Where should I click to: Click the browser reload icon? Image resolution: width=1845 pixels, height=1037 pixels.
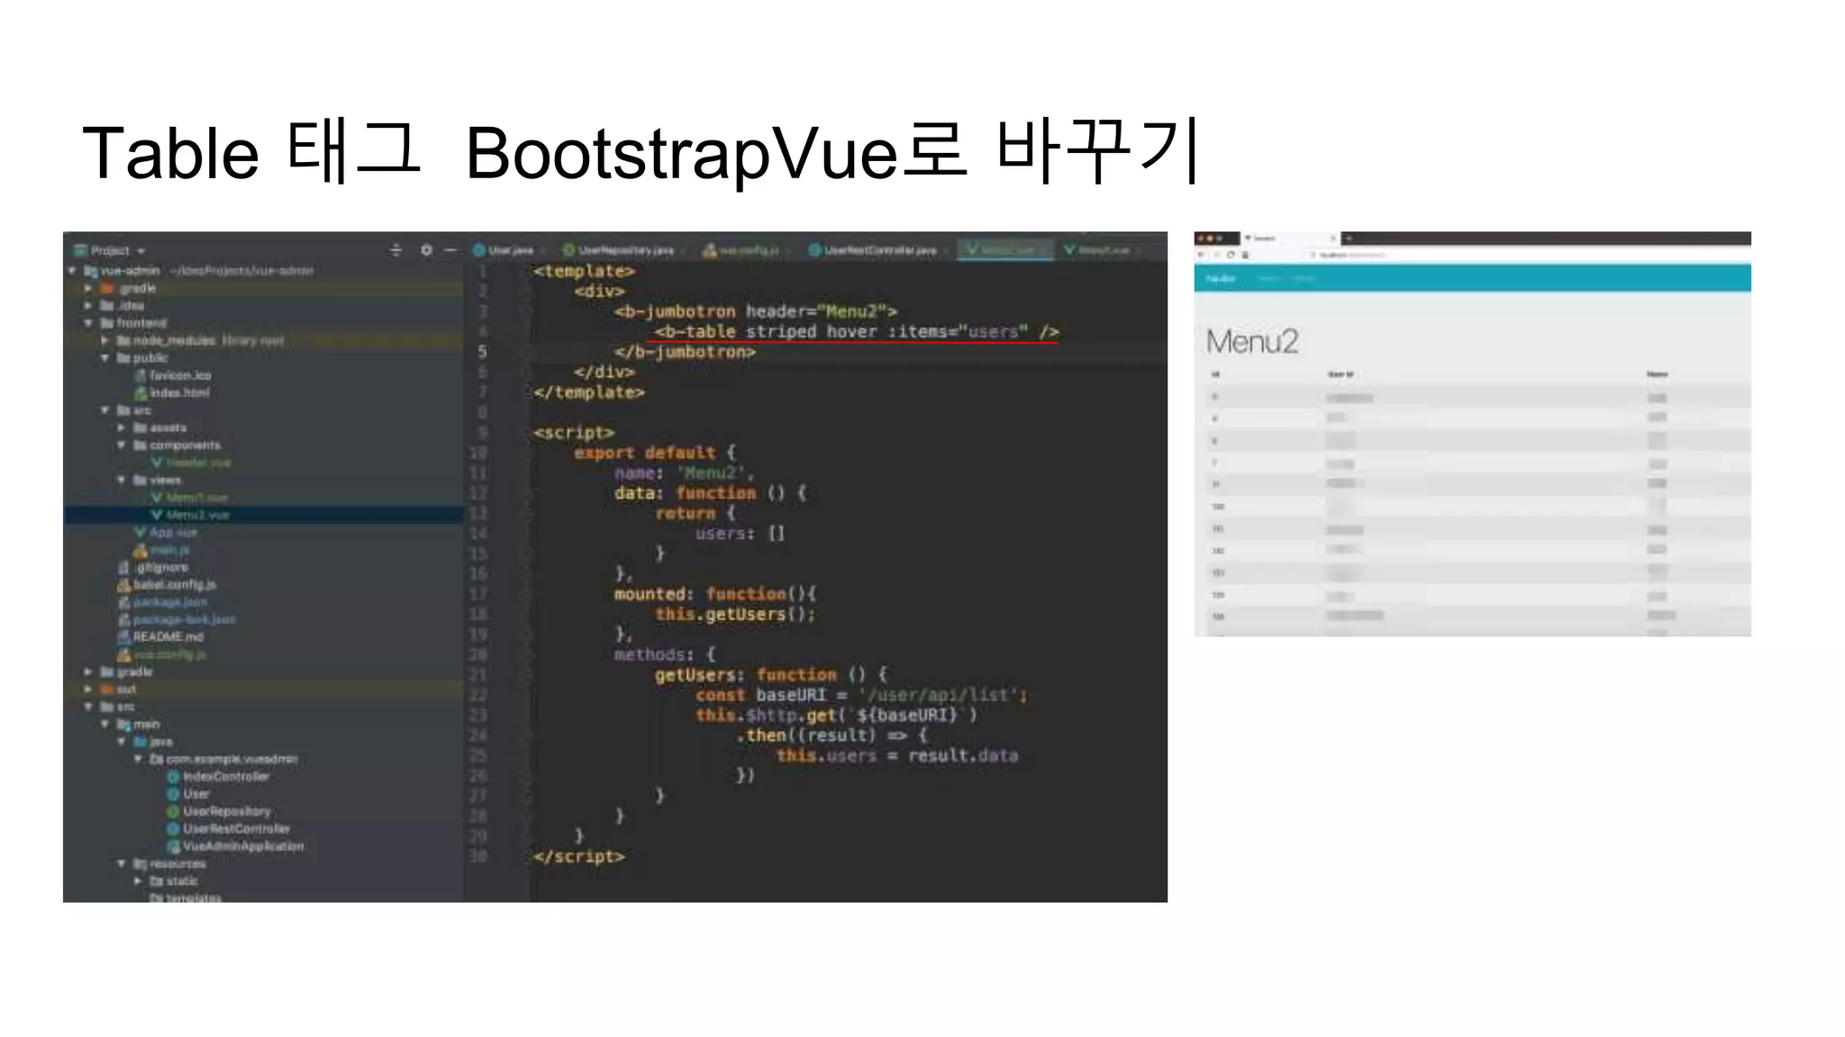pyautogui.click(x=1231, y=256)
